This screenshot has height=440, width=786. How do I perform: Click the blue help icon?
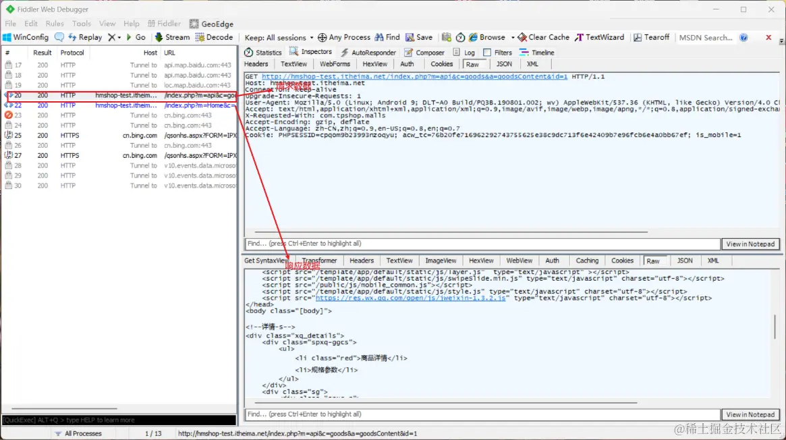pyautogui.click(x=744, y=38)
